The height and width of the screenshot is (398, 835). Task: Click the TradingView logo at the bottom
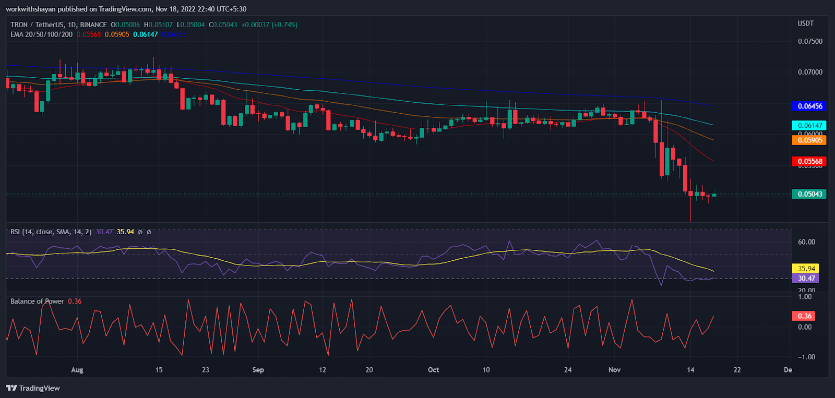33,388
